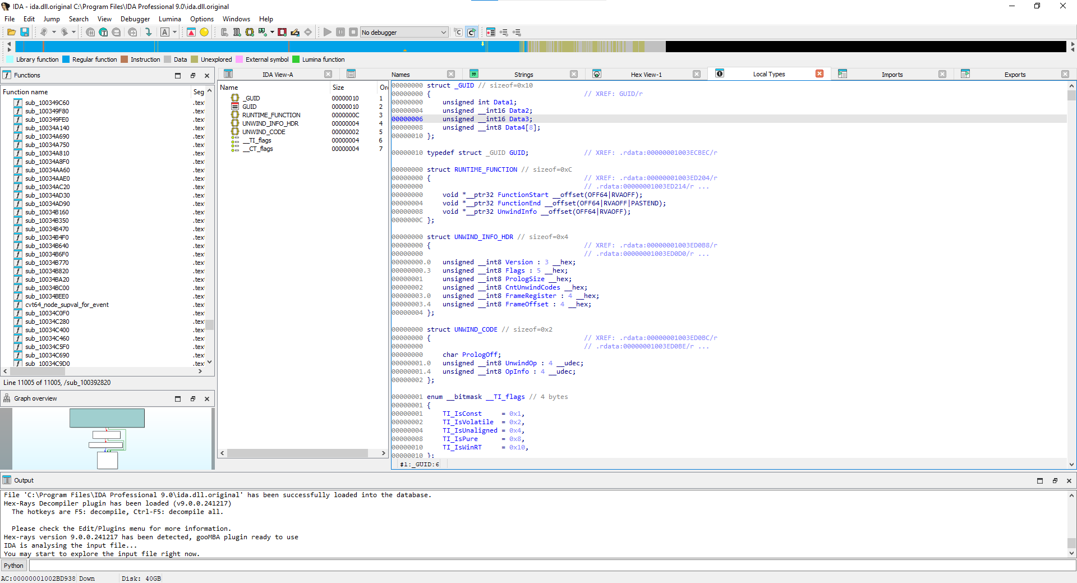Image resolution: width=1077 pixels, height=583 pixels.
Task: Select RUNTIME_FUNCTION in the types list
Action: click(271, 115)
